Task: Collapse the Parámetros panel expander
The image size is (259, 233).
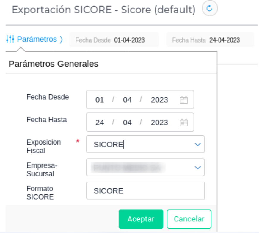Action: [x=61, y=39]
